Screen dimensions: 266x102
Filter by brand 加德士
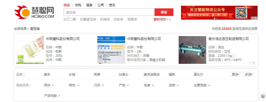(124, 75)
